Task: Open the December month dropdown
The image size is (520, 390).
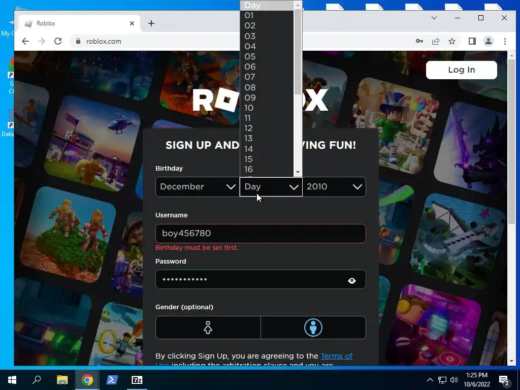Action: (197, 187)
